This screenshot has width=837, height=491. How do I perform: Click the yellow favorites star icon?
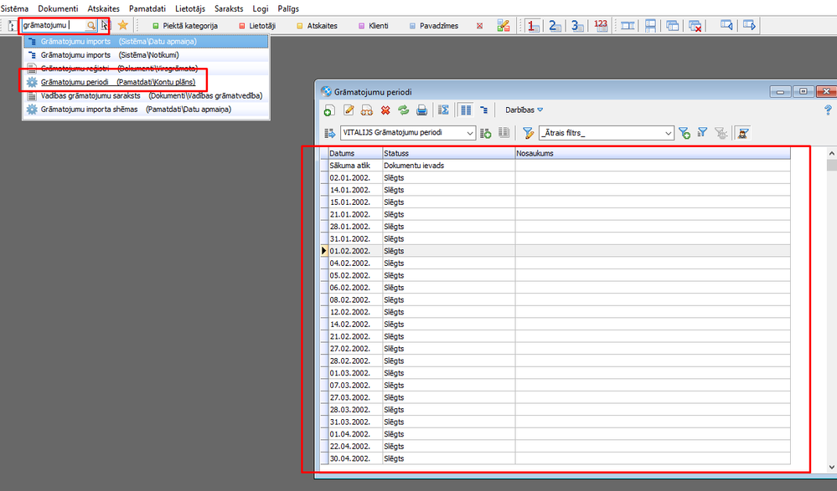click(x=123, y=26)
